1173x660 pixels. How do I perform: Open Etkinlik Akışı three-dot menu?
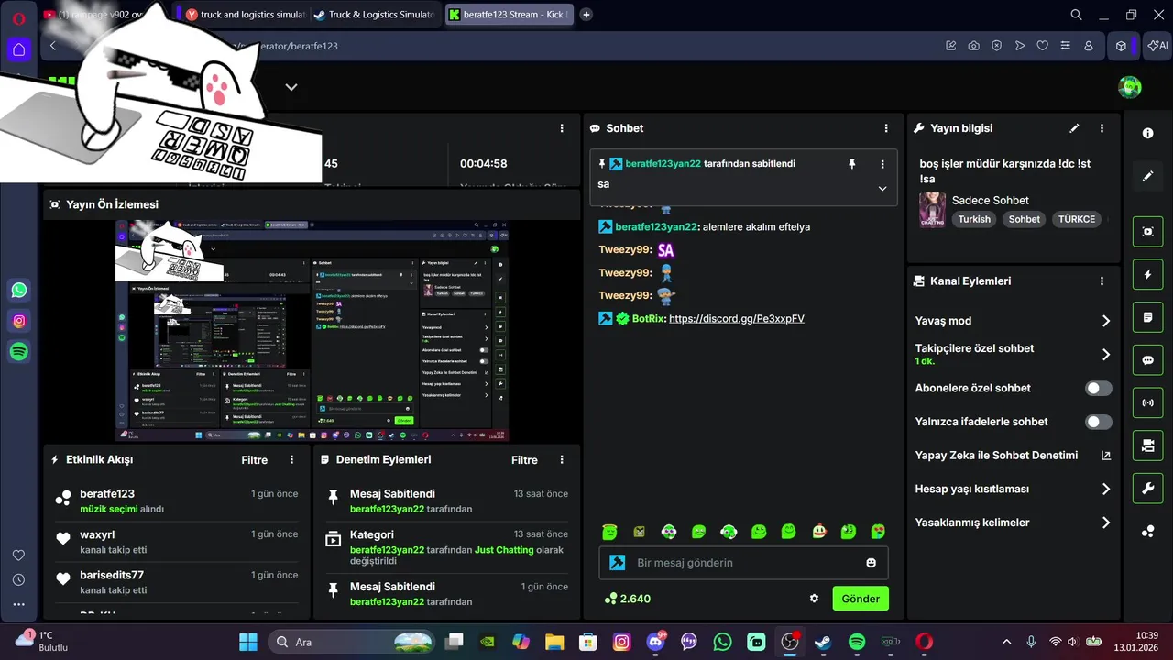tap(291, 460)
